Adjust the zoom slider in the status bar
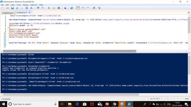Viewport: 191px width, 107px height. coord(167,99)
